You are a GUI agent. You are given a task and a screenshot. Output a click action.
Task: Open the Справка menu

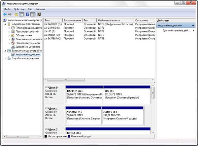click(x=40, y=9)
